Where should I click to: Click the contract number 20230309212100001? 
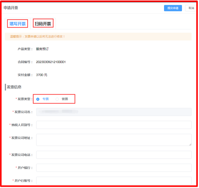51,62
